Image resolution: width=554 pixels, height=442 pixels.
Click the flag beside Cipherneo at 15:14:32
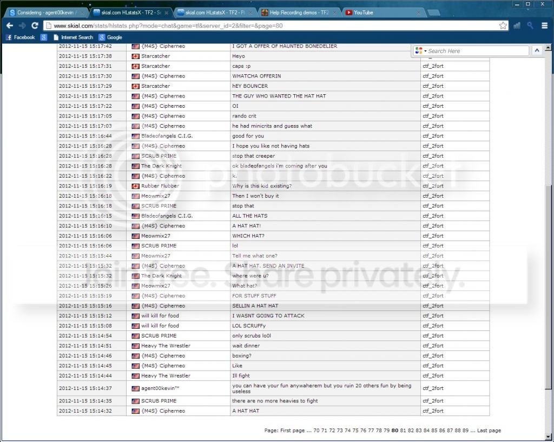tap(135, 411)
